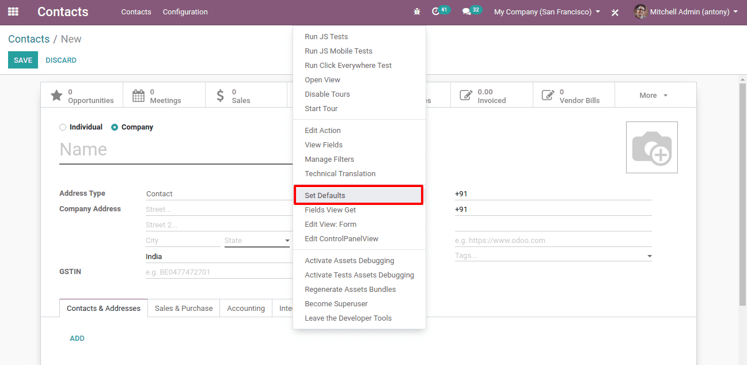This screenshot has width=747, height=365.
Task: Click the Opportunities star icon
Action: click(56, 96)
